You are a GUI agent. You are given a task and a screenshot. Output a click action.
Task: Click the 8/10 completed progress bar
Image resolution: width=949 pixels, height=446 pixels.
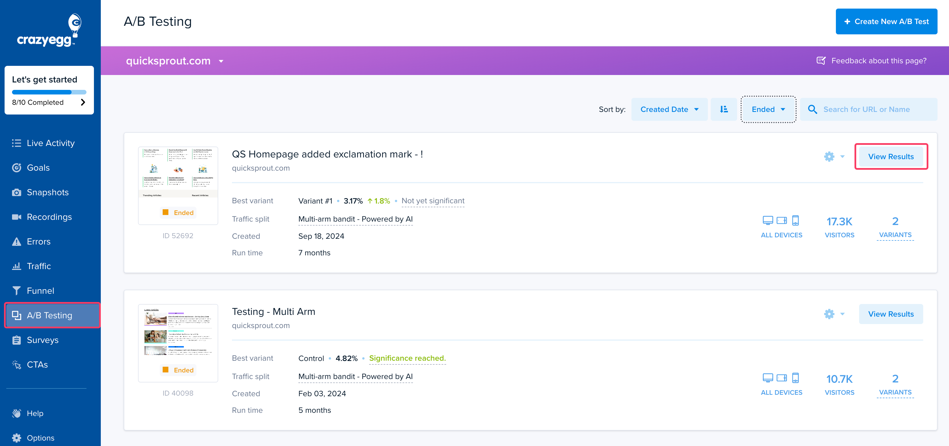click(x=49, y=92)
